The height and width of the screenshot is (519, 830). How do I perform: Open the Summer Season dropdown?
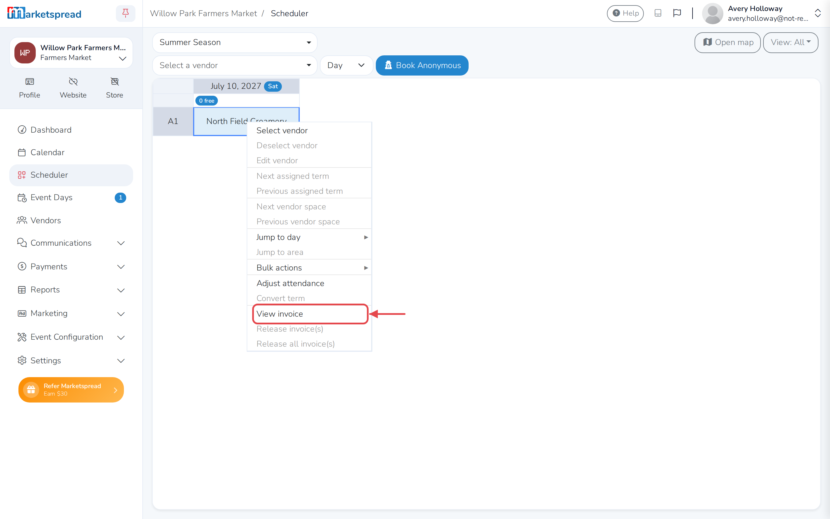tap(235, 43)
